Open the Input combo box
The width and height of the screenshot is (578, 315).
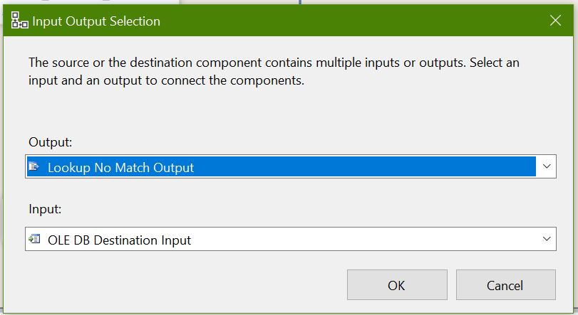(x=291, y=239)
